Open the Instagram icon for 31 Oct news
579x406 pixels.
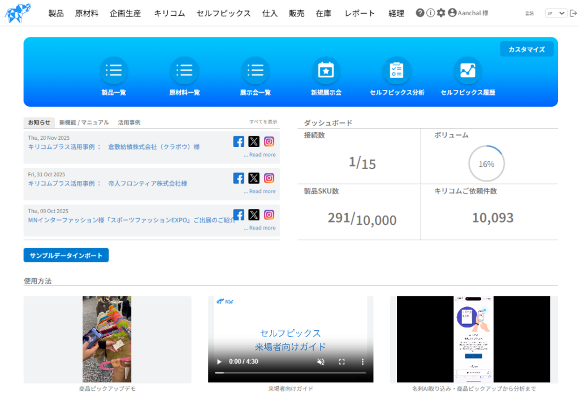(x=269, y=178)
